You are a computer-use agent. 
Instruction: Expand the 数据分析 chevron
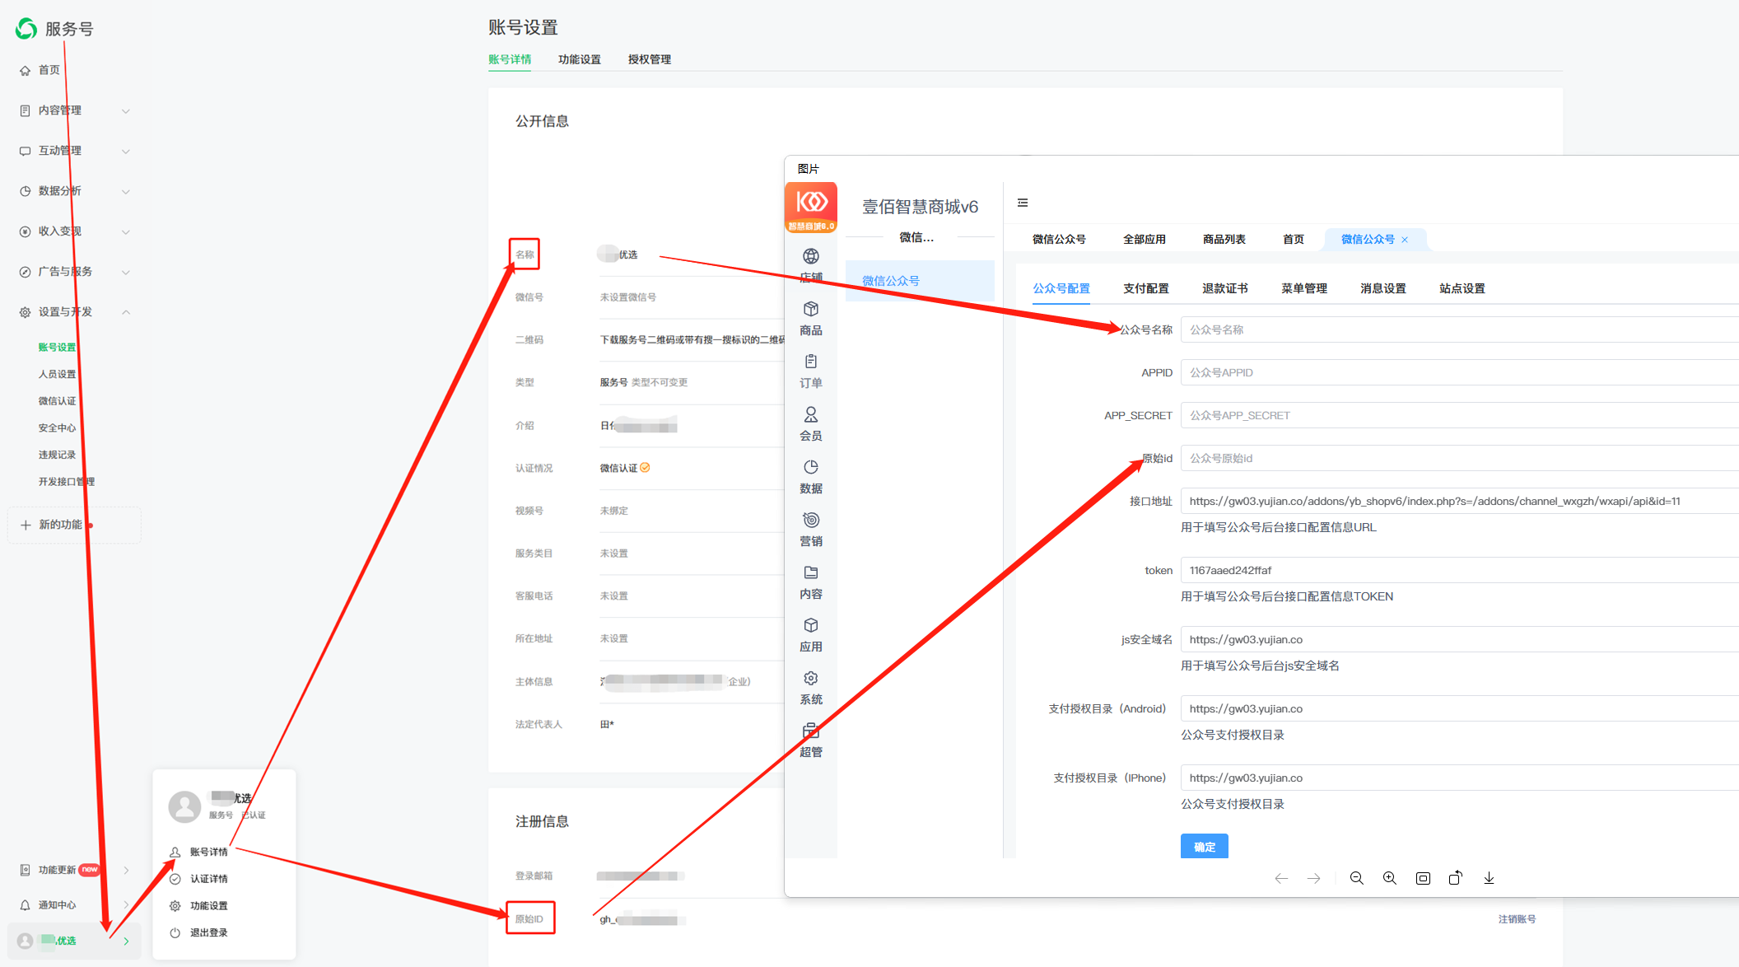[126, 192]
